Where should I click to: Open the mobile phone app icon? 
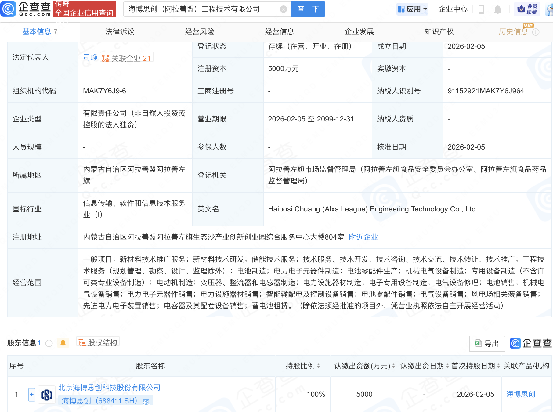tap(481, 9)
